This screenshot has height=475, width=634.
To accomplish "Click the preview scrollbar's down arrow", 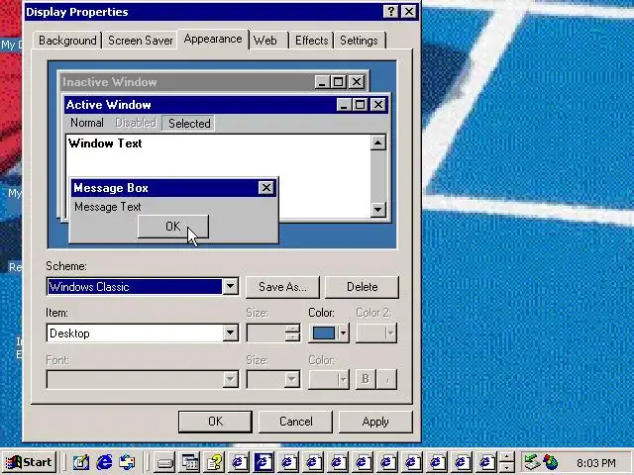I will [x=378, y=209].
